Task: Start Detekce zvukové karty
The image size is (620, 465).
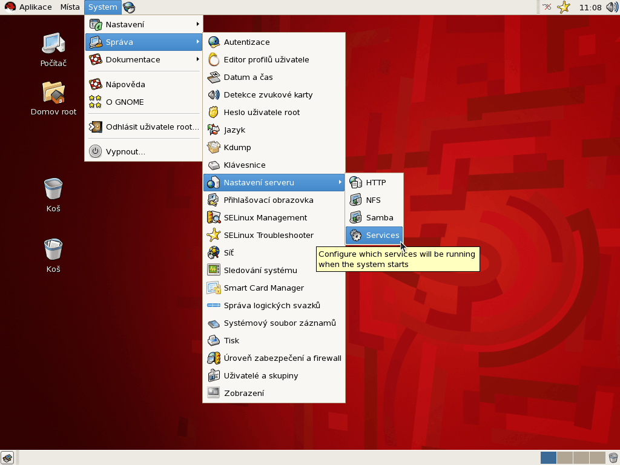Action: click(274, 95)
